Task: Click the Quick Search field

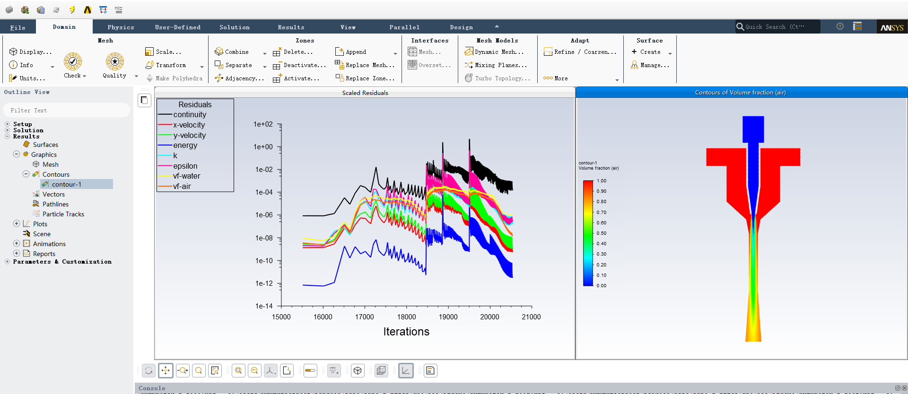Action: (778, 27)
